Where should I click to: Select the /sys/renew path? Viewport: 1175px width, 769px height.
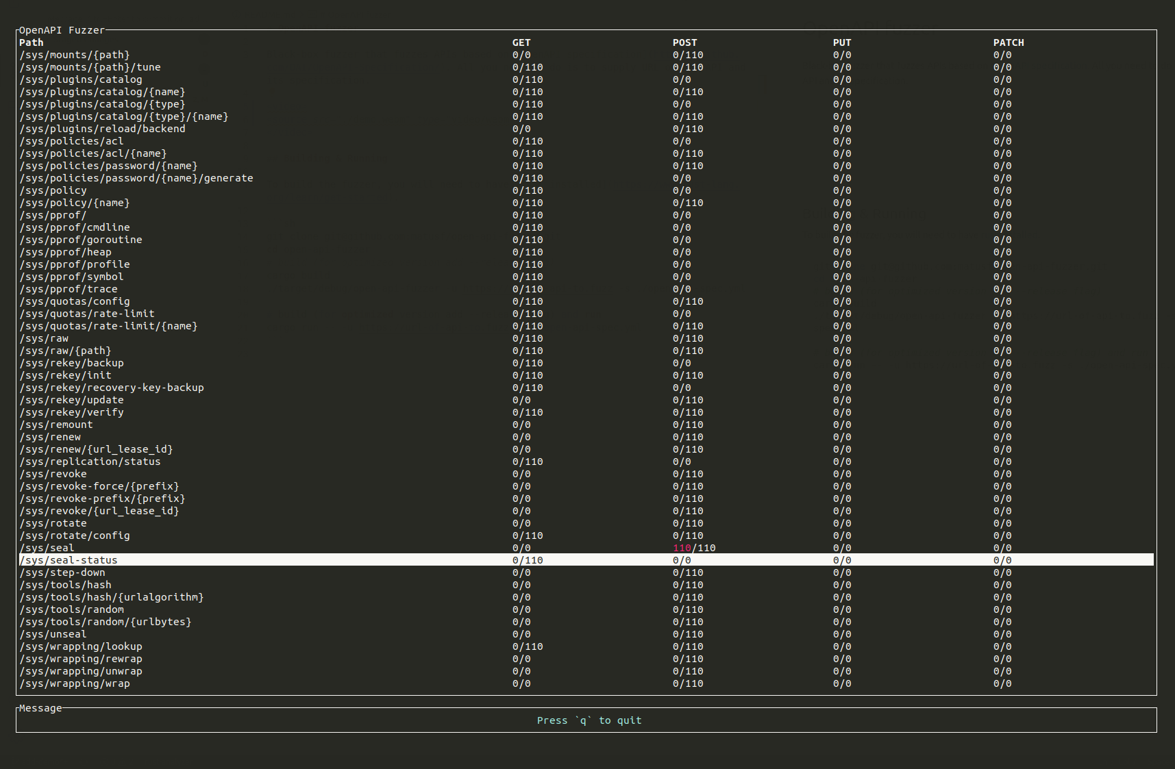point(50,437)
